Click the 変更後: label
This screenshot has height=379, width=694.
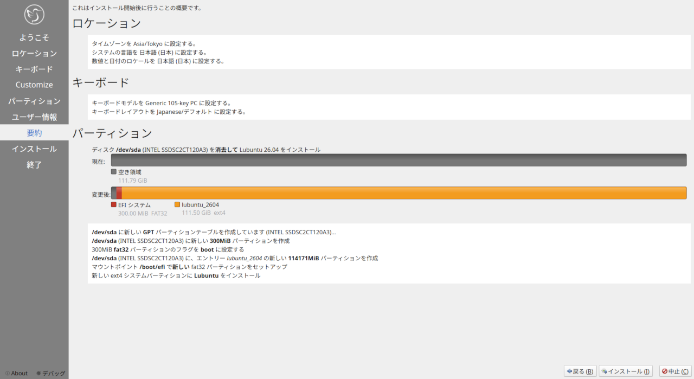point(101,194)
